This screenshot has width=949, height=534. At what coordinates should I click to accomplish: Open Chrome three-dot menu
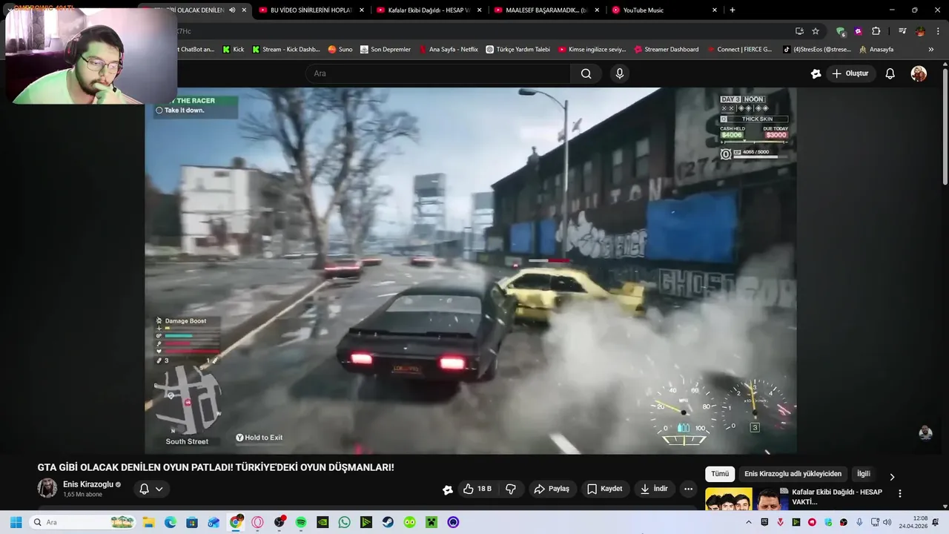937,31
